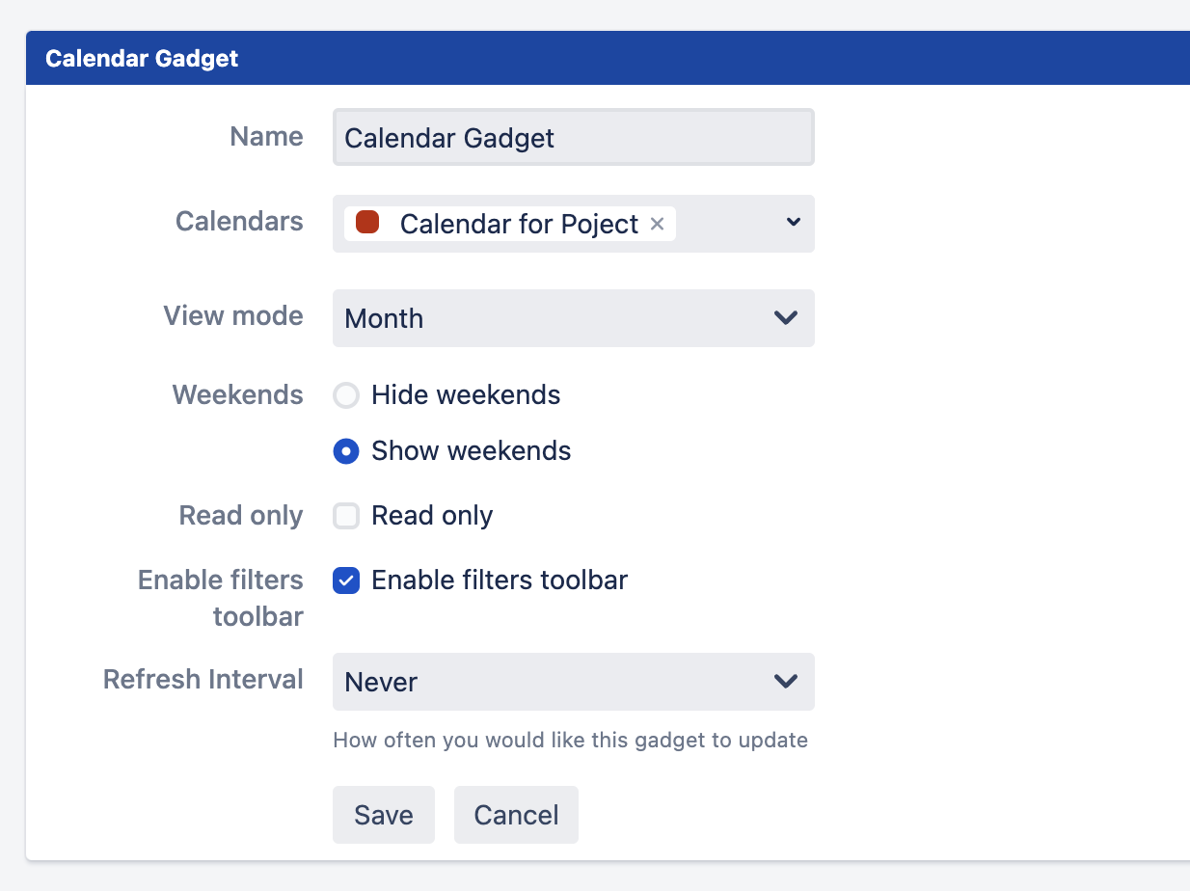Screen dimensions: 1190x891
Task: Check the Read only checkbox
Action: [346, 516]
